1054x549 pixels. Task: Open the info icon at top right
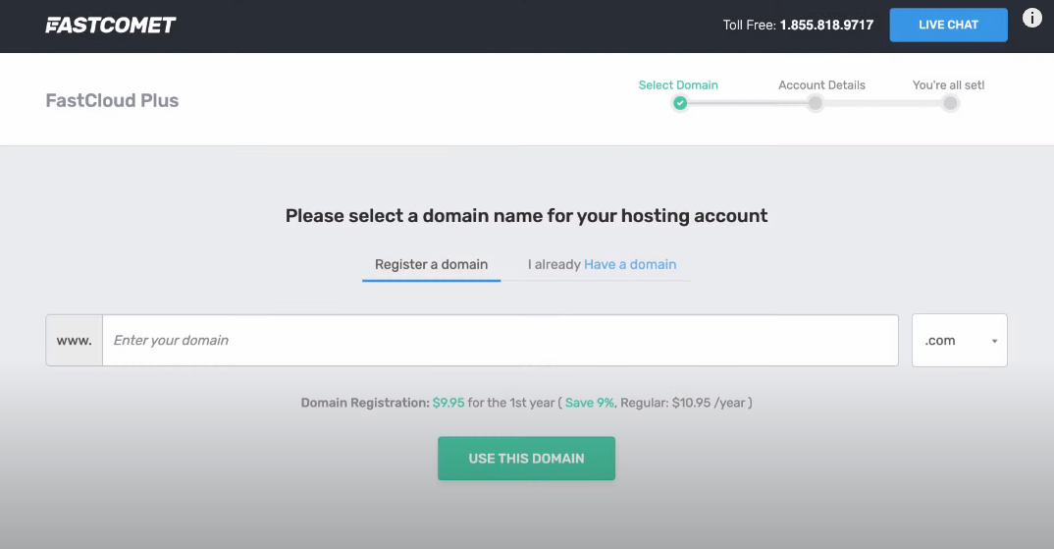[1031, 18]
